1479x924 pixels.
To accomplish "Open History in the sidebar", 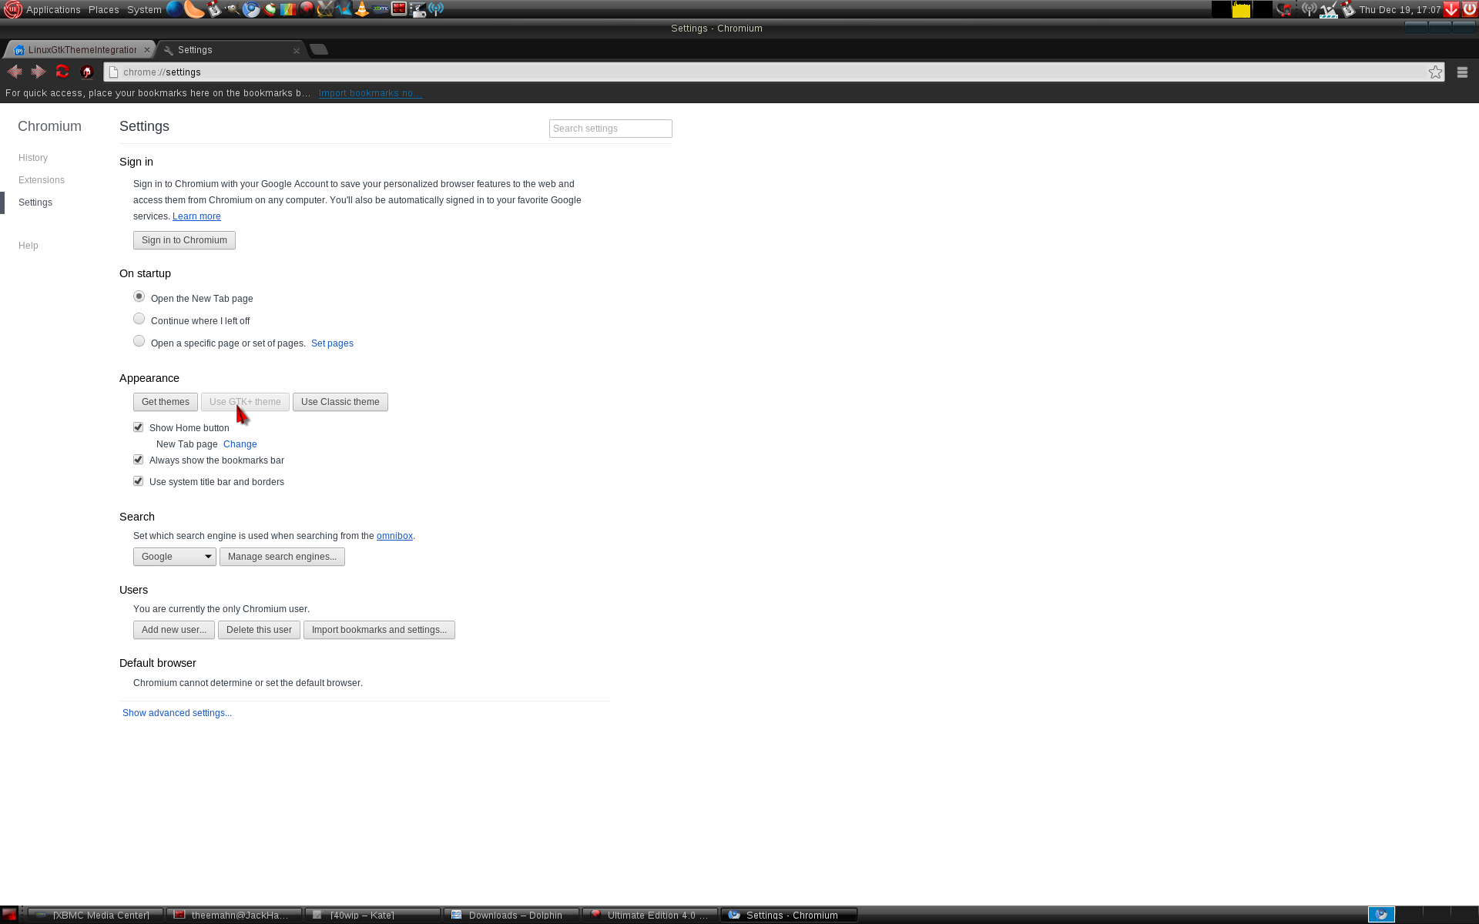I will pyautogui.click(x=33, y=158).
